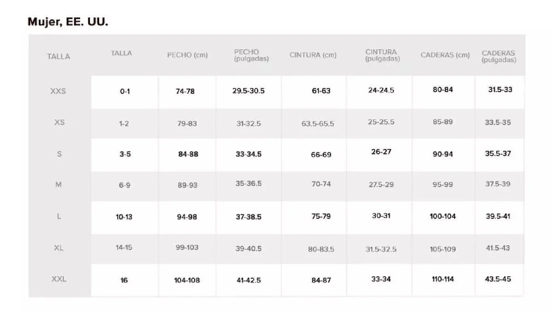Click the XL size row label
552x313 pixels.
(59, 248)
